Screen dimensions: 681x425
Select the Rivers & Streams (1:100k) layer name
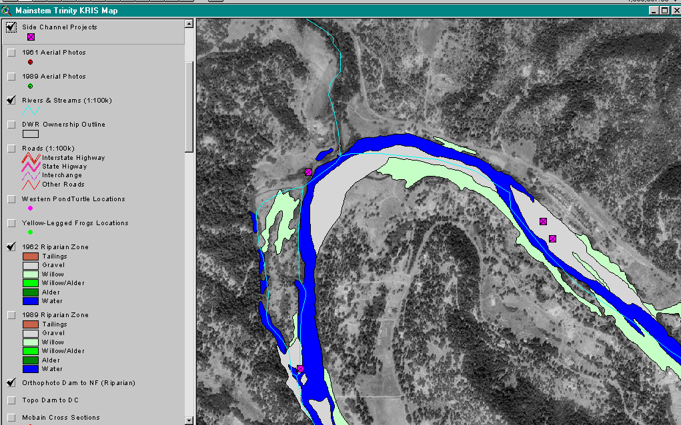67,100
